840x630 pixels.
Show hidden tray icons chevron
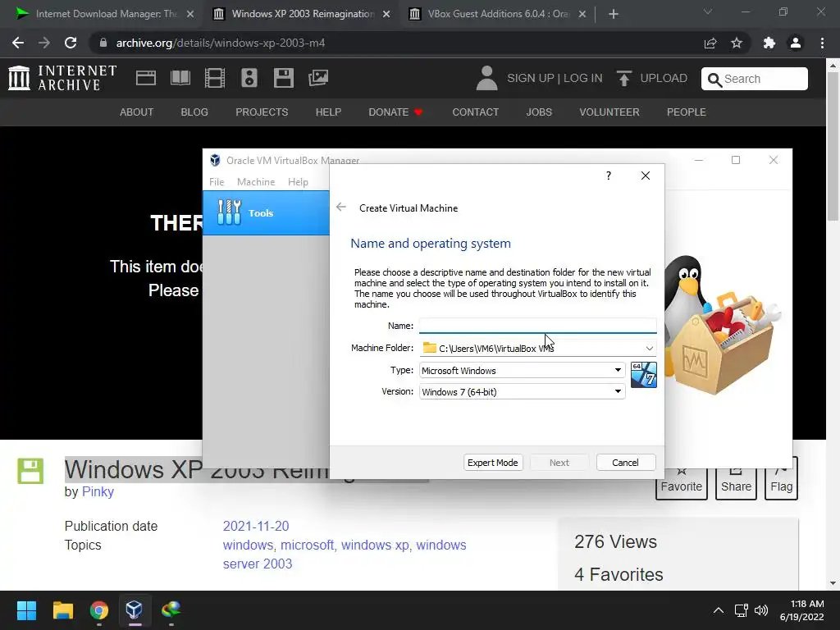click(x=719, y=610)
